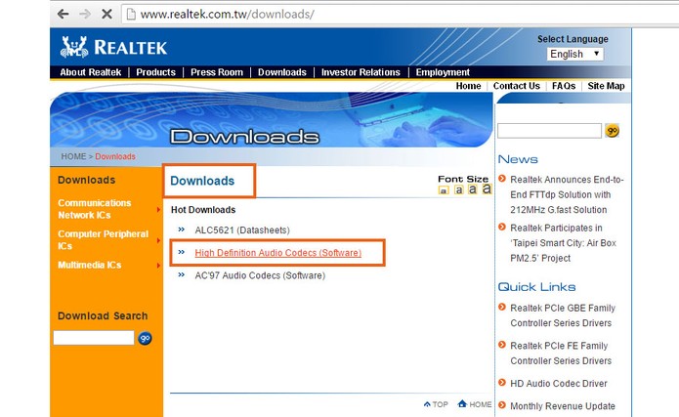
Task: Click the Downloads page banner image
Action: [x=272, y=120]
